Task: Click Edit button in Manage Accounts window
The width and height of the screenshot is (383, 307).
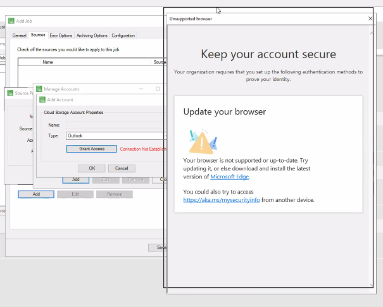Action: coord(106,180)
